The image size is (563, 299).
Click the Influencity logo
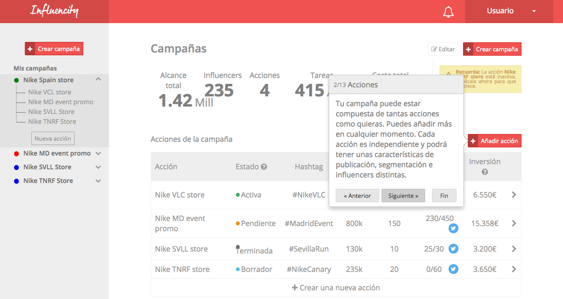[54, 11]
